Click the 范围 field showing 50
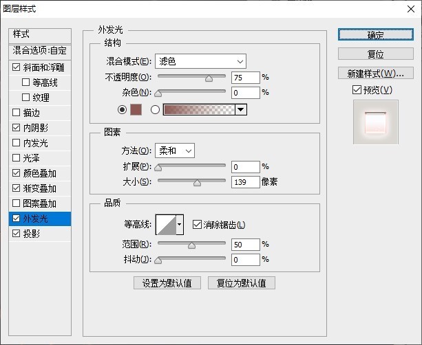Image resolution: width=422 pixels, height=345 pixels. 246,245
